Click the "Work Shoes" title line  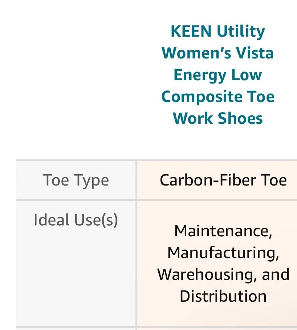click(x=217, y=119)
